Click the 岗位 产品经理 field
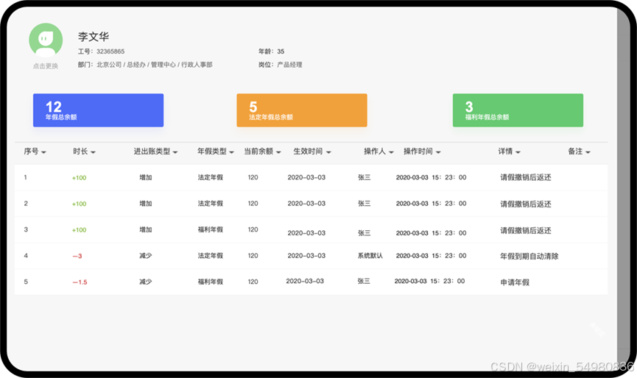This screenshot has height=378, width=637. (281, 65)
